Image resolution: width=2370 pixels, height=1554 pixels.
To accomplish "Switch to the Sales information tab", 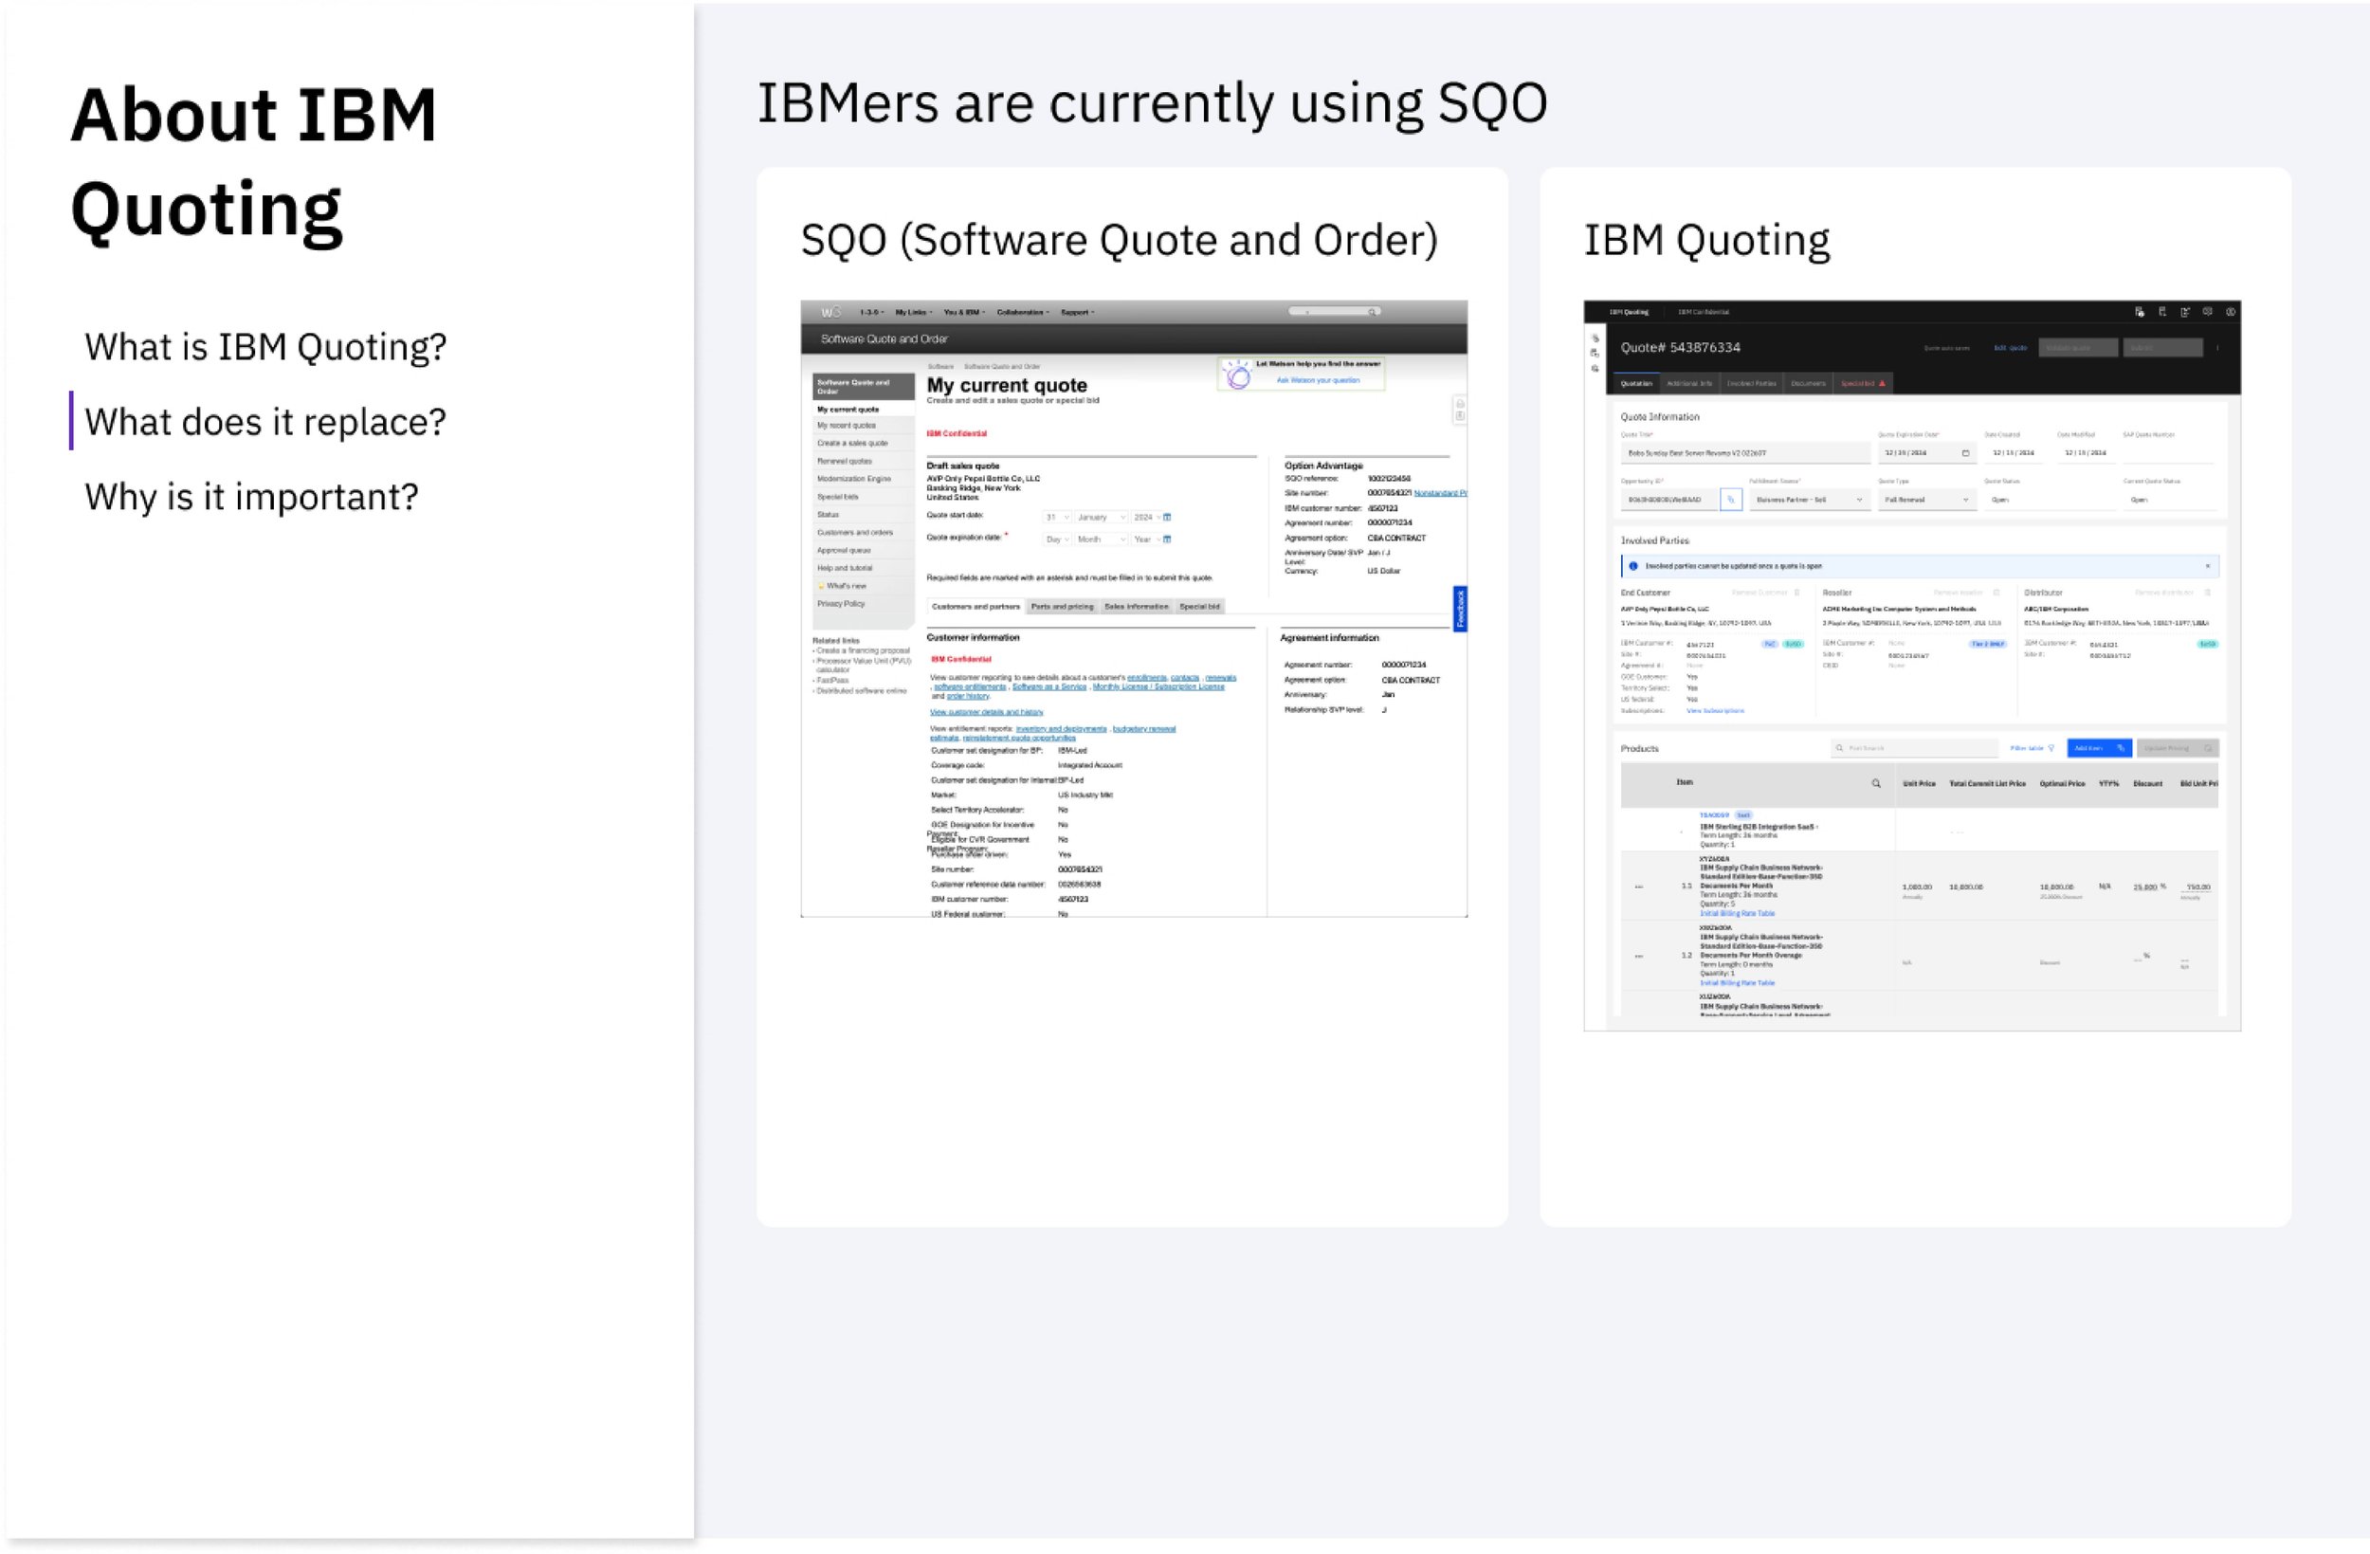I will (1137, 607).
